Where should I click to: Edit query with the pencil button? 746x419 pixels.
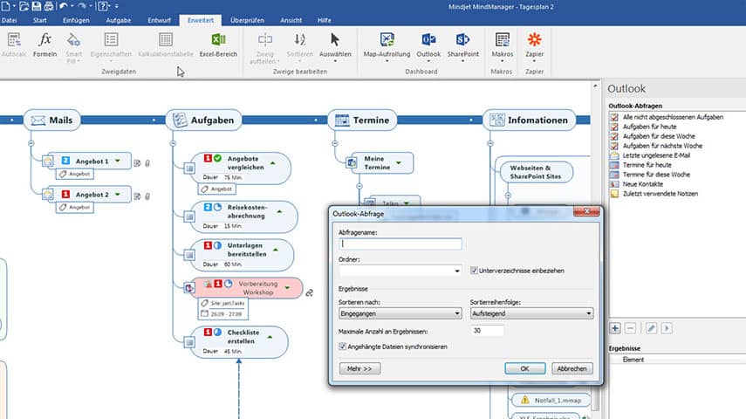click(651, 328)
